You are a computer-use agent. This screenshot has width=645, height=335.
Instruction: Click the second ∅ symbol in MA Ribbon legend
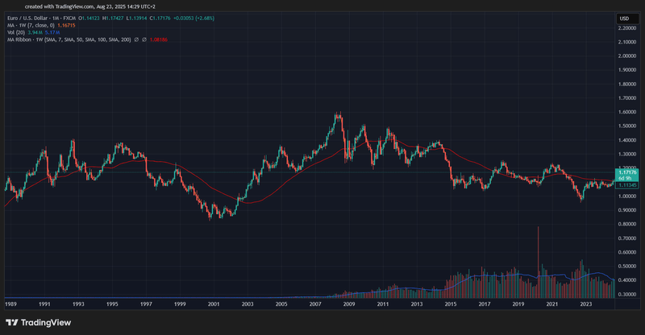coord(144,40)
